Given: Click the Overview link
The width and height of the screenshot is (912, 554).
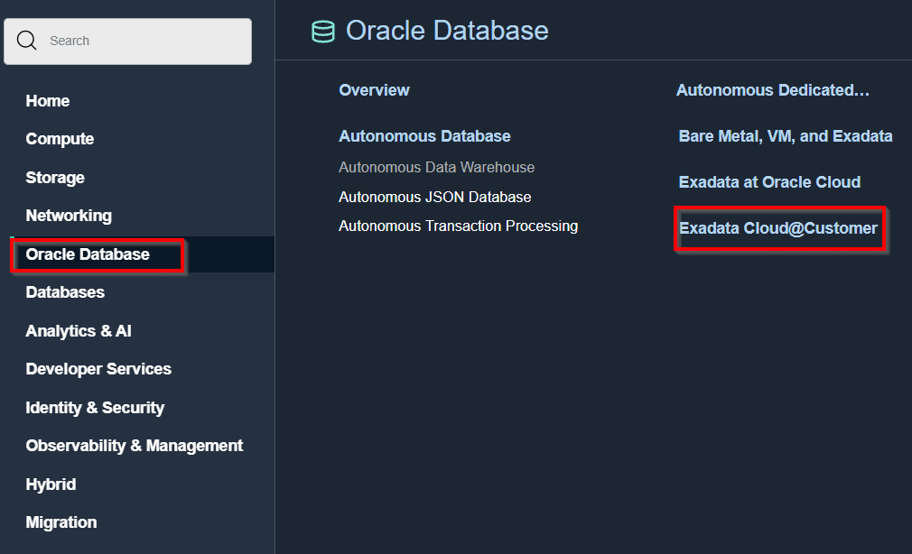Looking at the screenshot, I should coord(374,90).
